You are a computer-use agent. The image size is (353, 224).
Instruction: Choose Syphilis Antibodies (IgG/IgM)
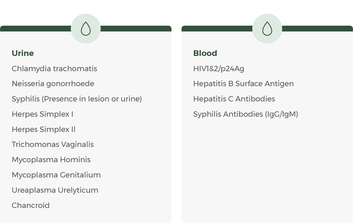(246, 114)
